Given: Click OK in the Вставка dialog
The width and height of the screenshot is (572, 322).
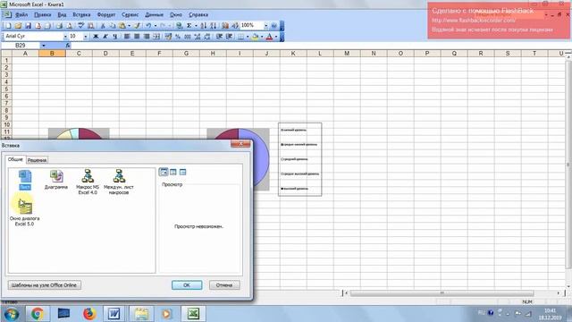Looking at the screenshot, I should pos(187,285).
